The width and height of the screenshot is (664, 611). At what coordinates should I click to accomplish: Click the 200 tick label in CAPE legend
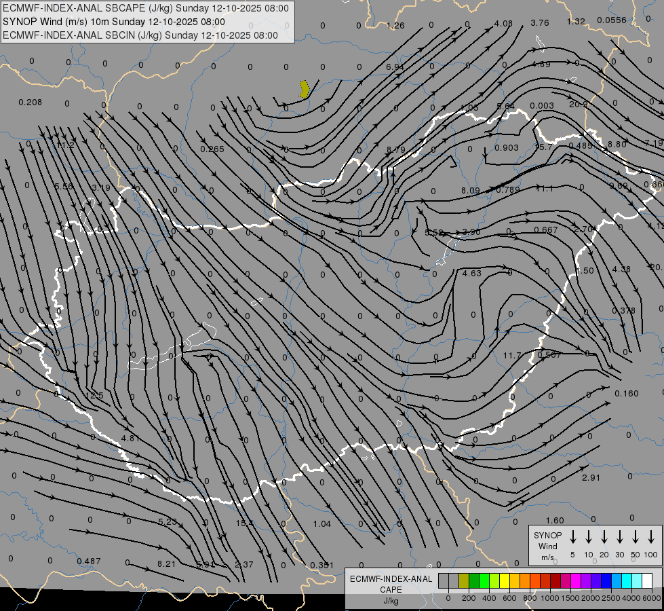click(x=469, y=598)
